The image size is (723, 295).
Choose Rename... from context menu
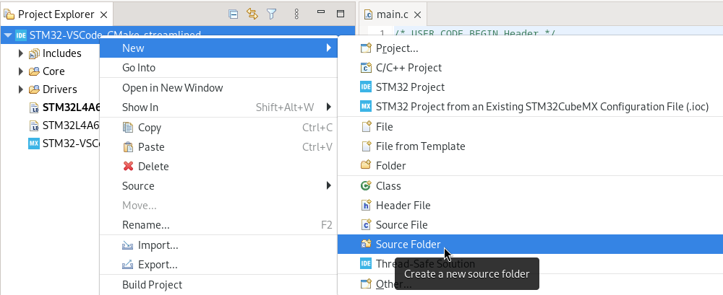218,225
